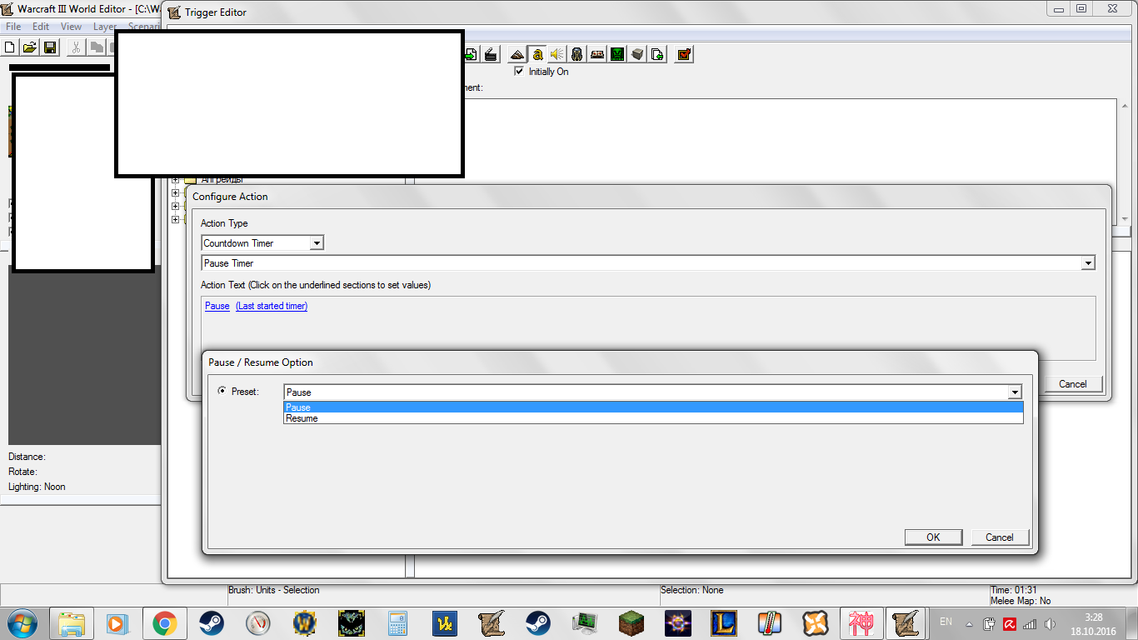Screen dimensions: 1138x640
Task: Open Google Chrome from the taskbar
Action: pos(164,623)
